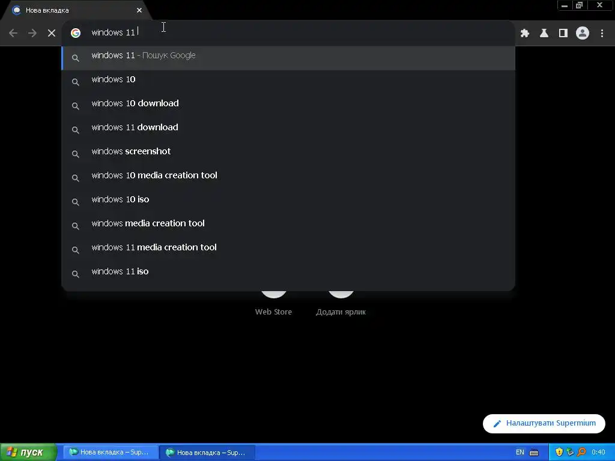Click search icon beside windows screenshot suggestion
This screenshot has height=461, width=615.
(x=76, y=154)
